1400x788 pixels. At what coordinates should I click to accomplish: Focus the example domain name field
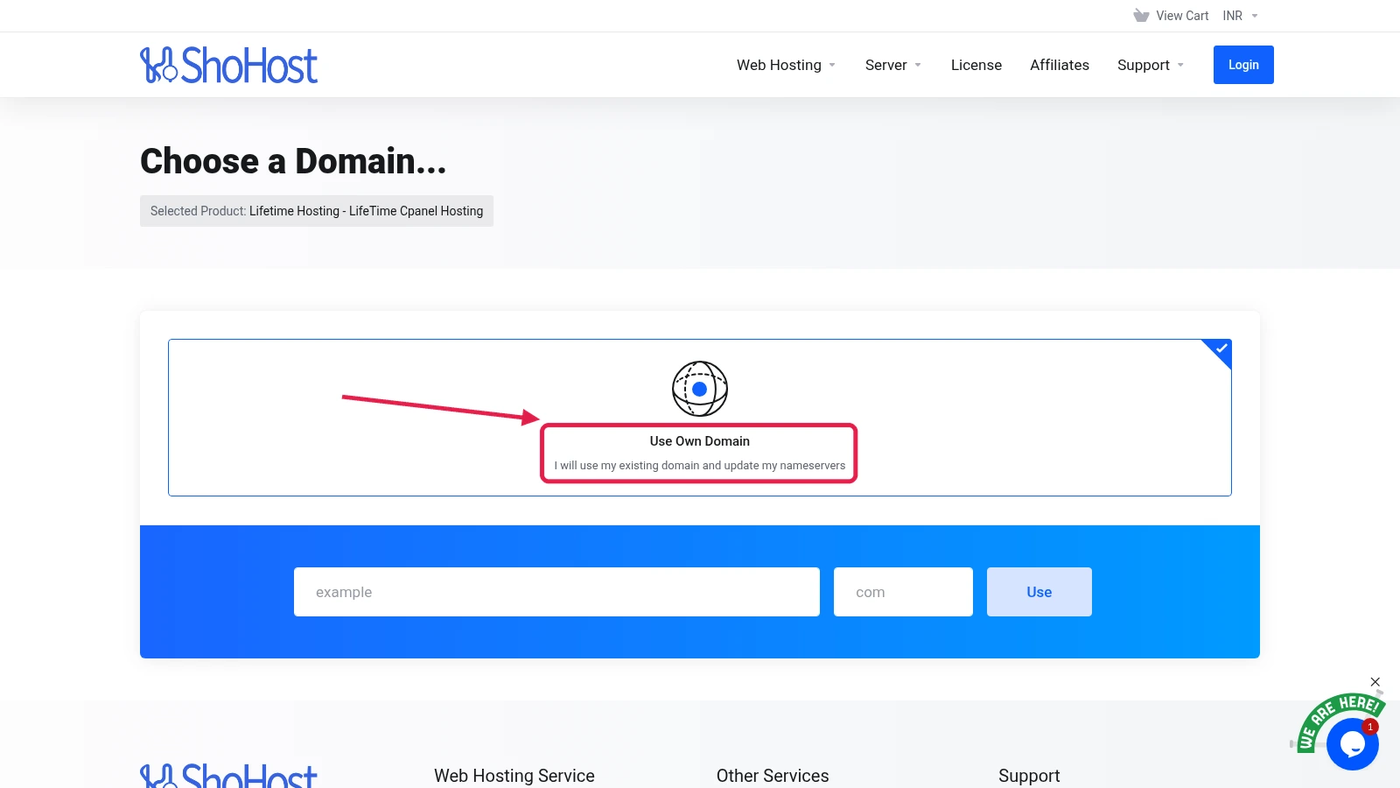pyautogui.click(x=556, y=592)
